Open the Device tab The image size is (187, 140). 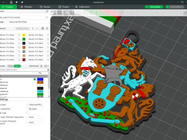pyautogui.click(x=45, y=7)
